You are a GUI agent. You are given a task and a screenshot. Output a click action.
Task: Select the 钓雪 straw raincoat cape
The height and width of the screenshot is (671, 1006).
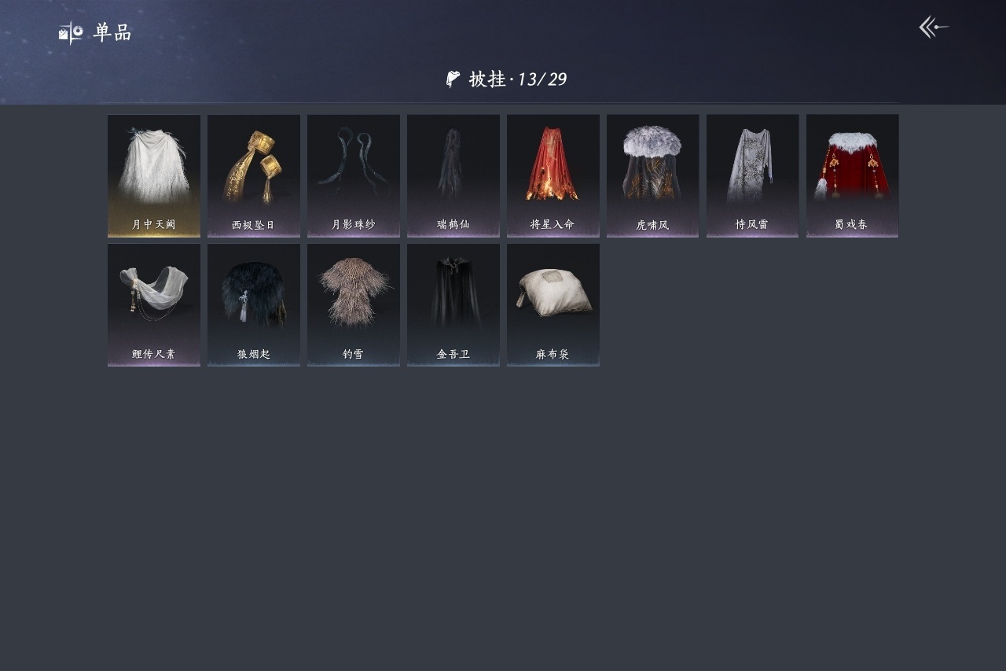coord(354,305)
